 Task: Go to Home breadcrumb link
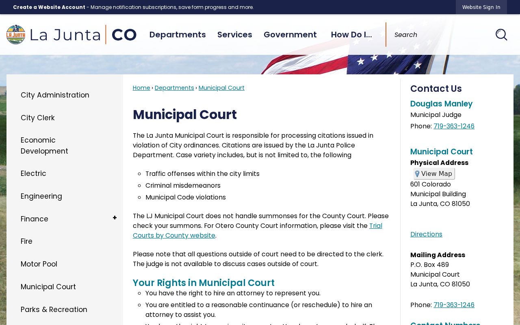(141, 88)
